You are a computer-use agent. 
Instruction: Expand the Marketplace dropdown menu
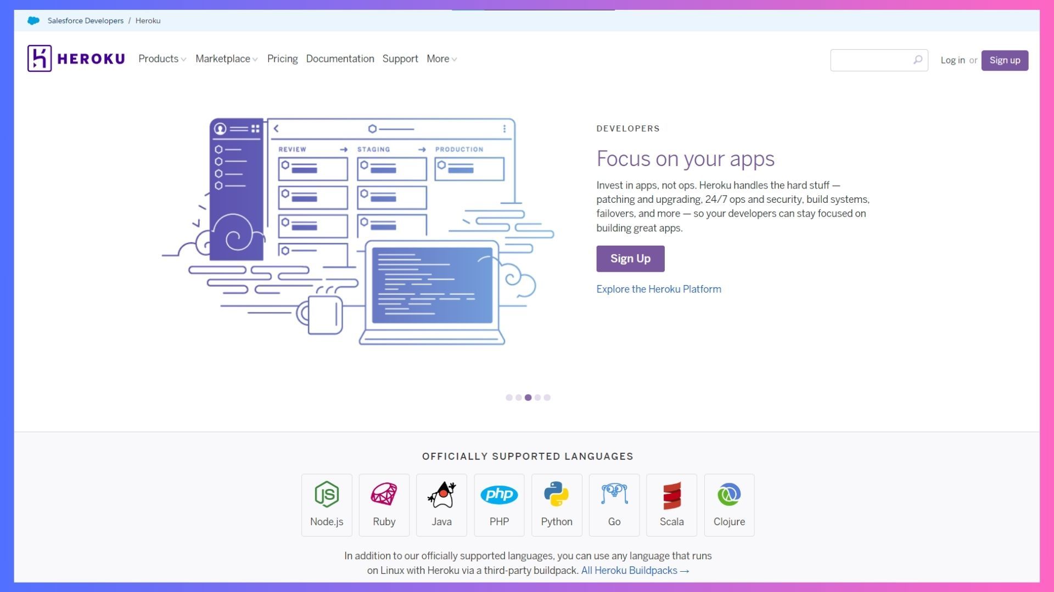pyautogui.click(x=227, y=59)
